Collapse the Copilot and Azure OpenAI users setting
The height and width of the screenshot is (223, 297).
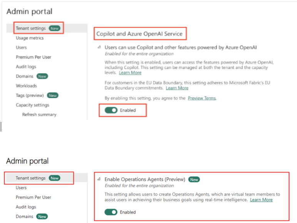coord(99,47)
